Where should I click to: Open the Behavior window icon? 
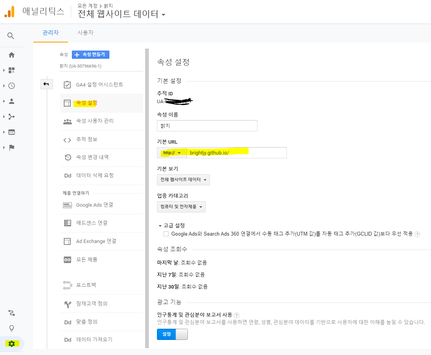[x=12, y=132]
